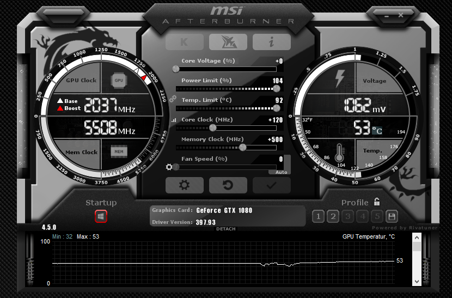Reset settings with the circular arrow button
Screen dimensions: 452x298
tap(228, 185)
